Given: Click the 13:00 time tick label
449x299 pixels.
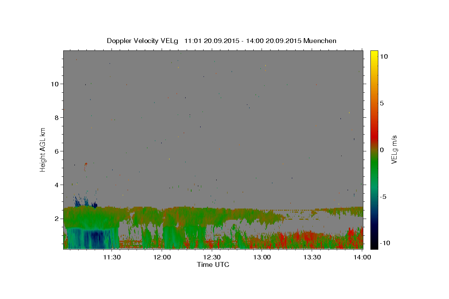Looking at the screenshot, I should (262, 257).
